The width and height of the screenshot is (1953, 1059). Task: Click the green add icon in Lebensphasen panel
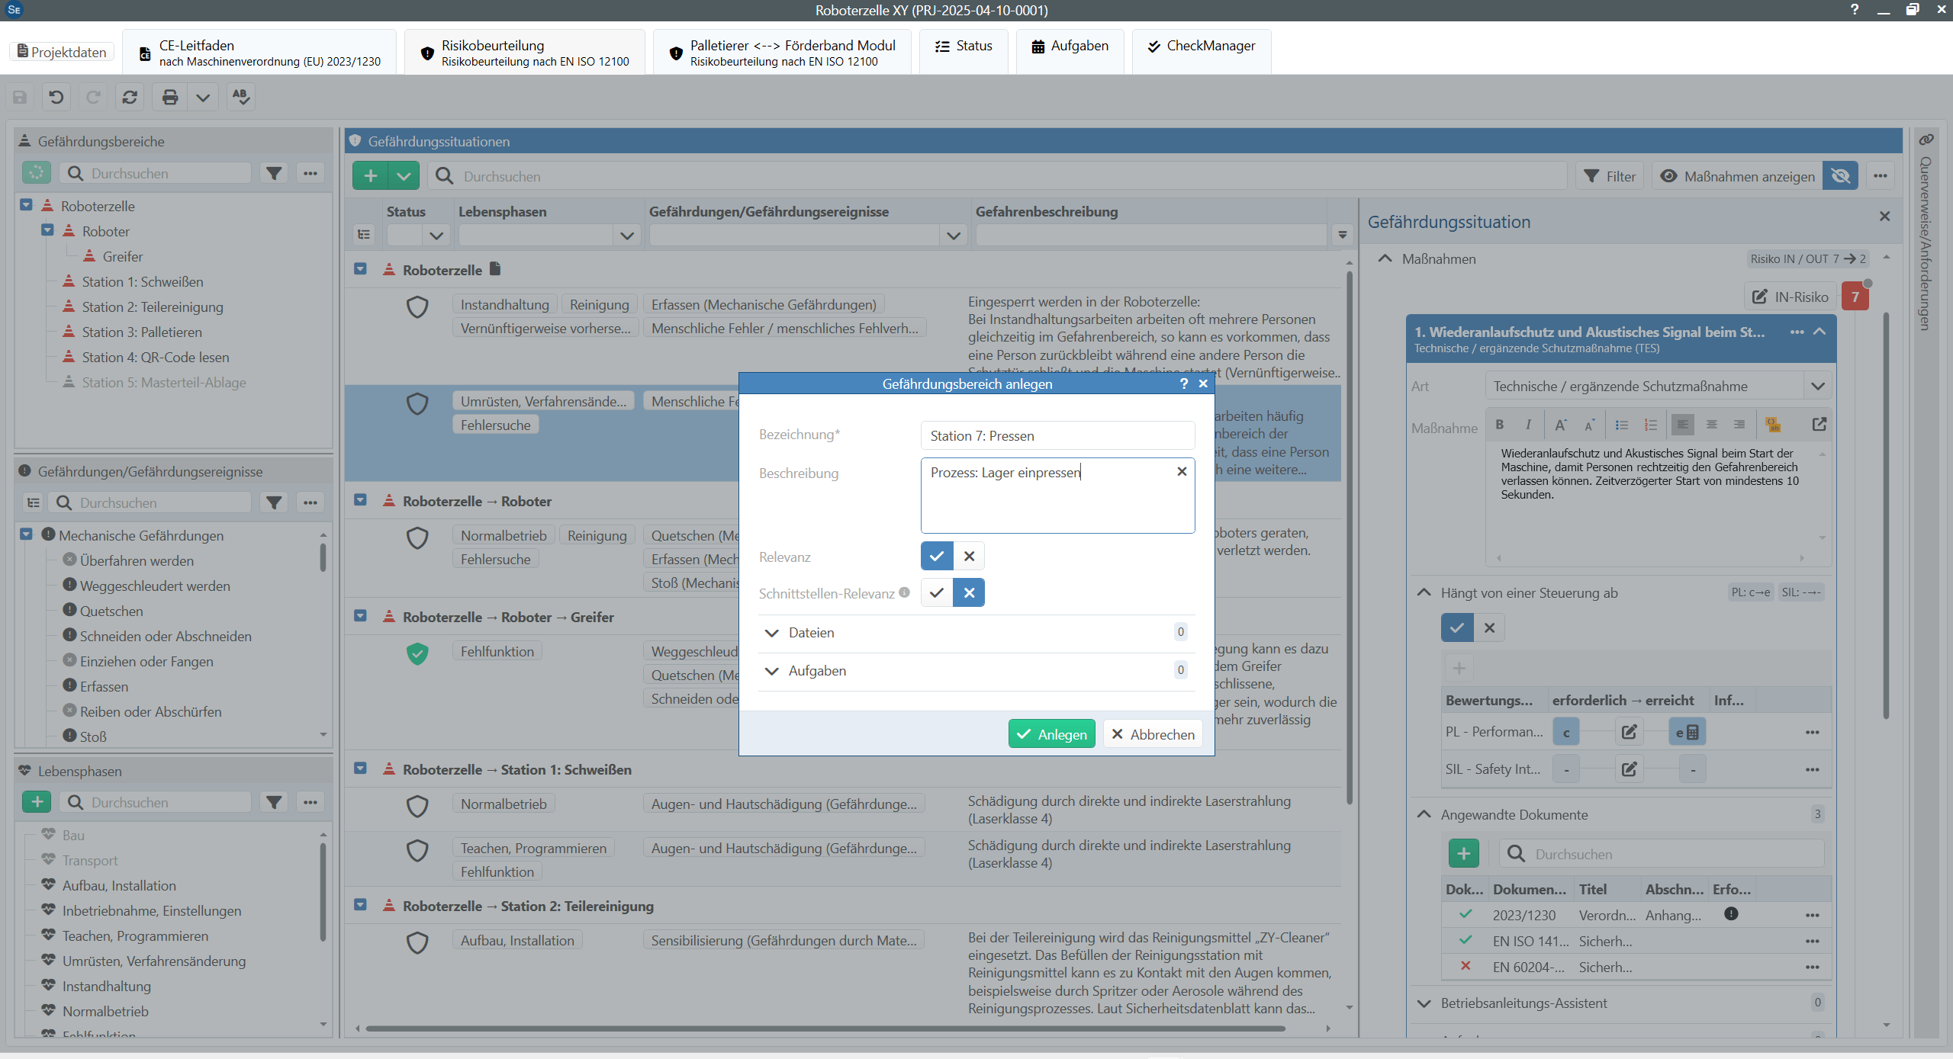(37, 802)
